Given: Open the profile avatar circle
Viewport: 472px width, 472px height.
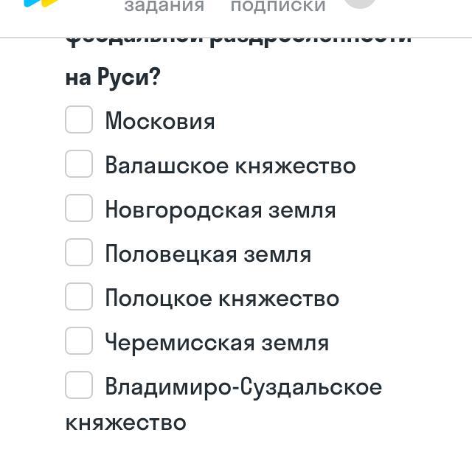Looking at the screenshot, I should click(360, 2).
